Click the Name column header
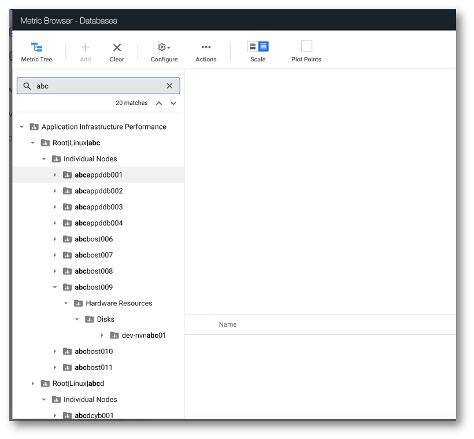Screen dimensions: 474x439 pos(228,324)
